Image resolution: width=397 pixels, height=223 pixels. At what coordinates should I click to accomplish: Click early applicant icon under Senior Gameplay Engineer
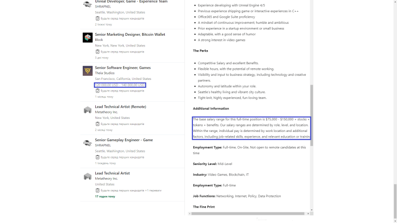tap(98, 157)
